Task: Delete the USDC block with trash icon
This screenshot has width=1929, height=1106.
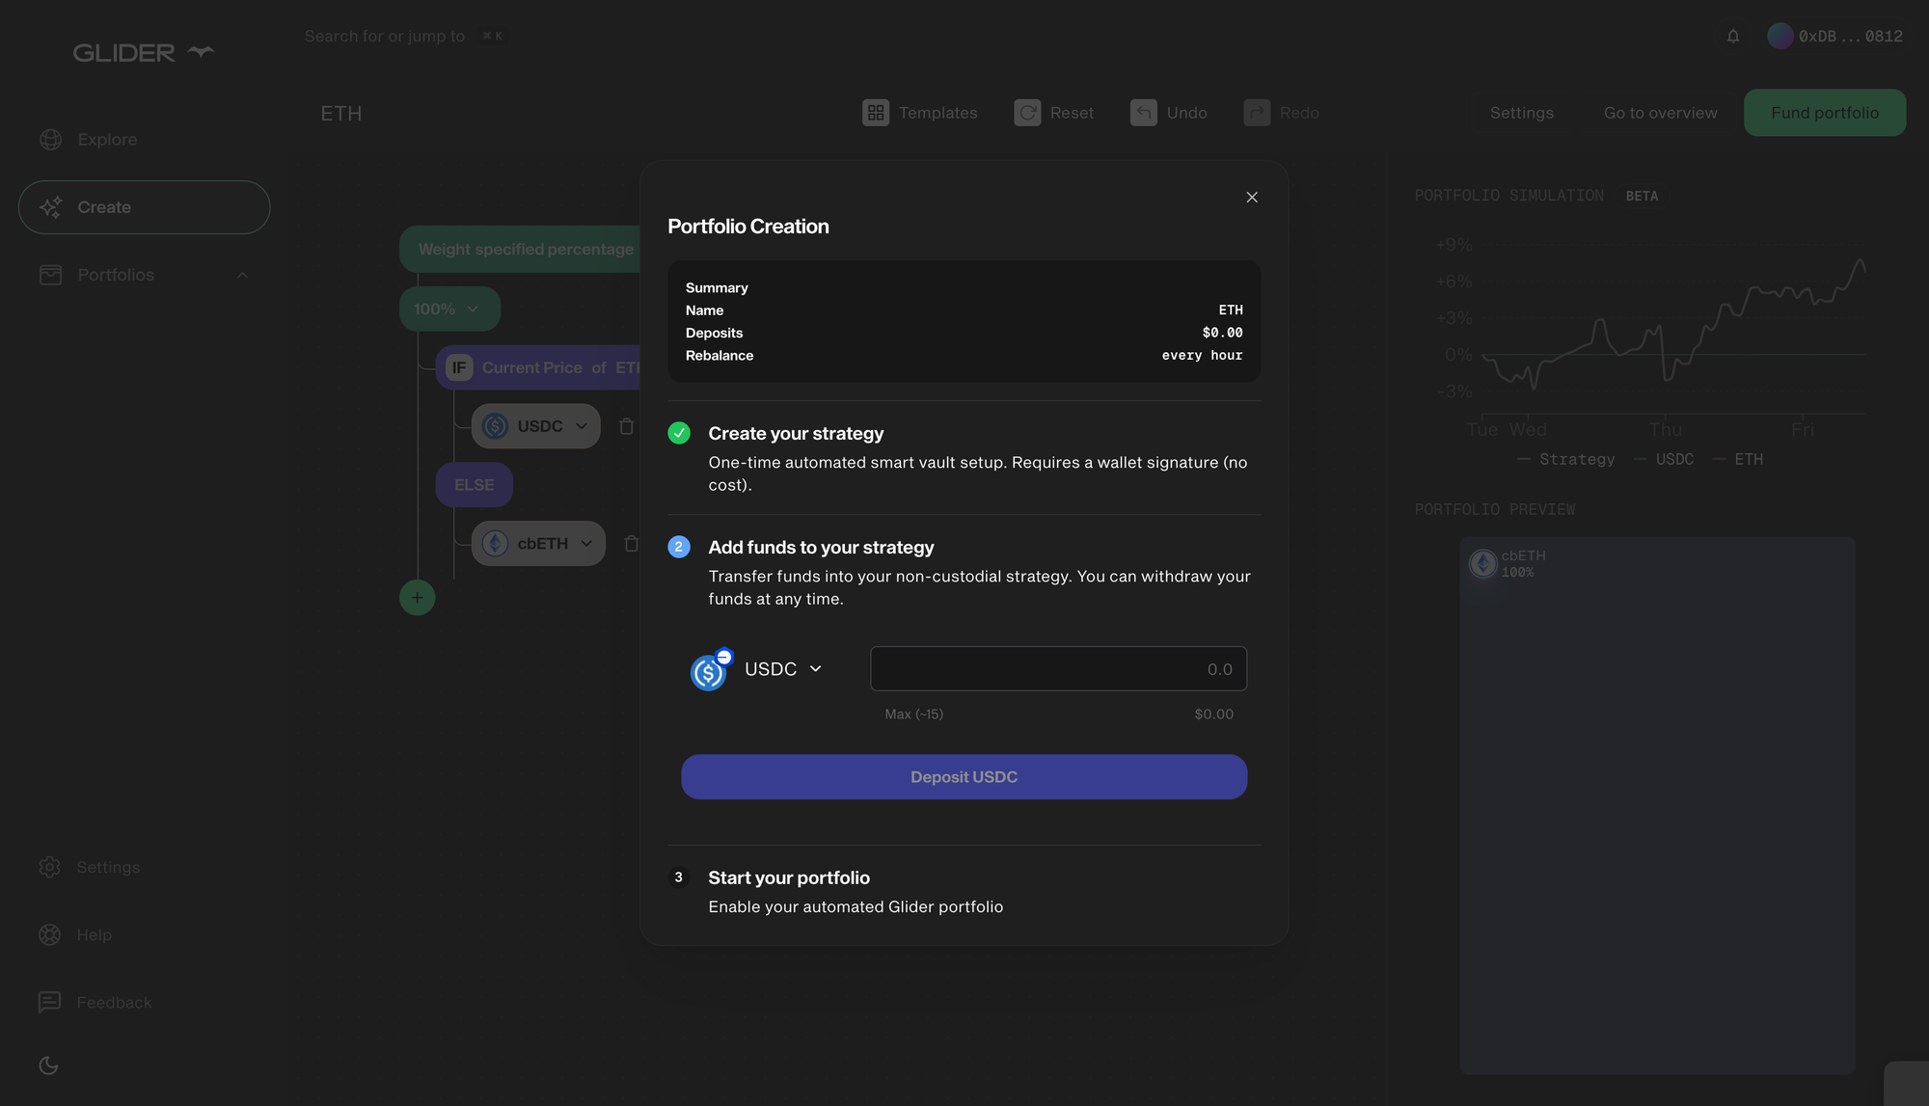Action: 626,426
